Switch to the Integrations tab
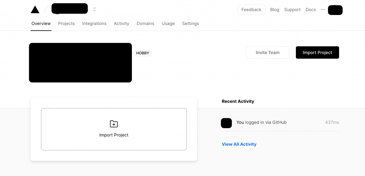This screenshot has width=365, height=176. [x=94, y=24]
